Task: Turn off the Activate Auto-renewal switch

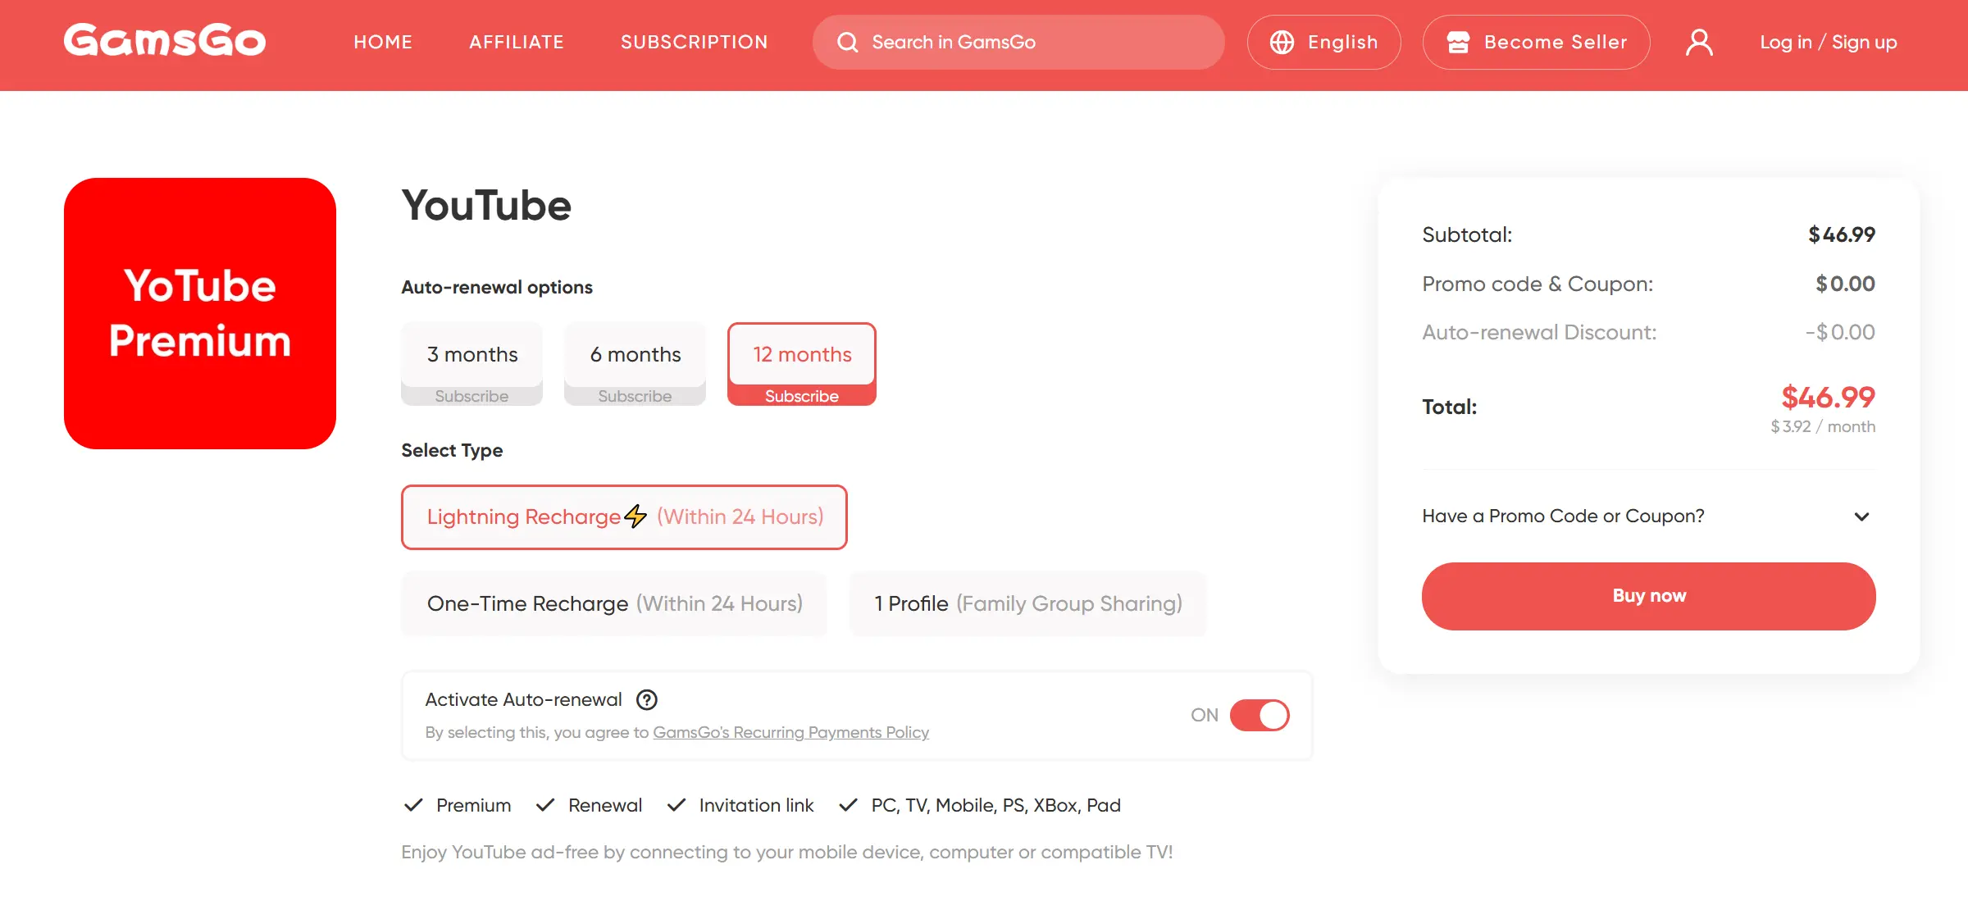Action: (x=1260, y=715)
